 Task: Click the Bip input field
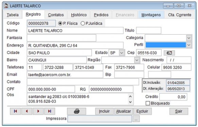[x=129, y=75]
